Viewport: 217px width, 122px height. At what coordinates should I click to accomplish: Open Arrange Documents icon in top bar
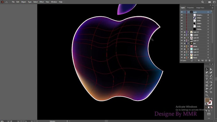click(210, 2)
